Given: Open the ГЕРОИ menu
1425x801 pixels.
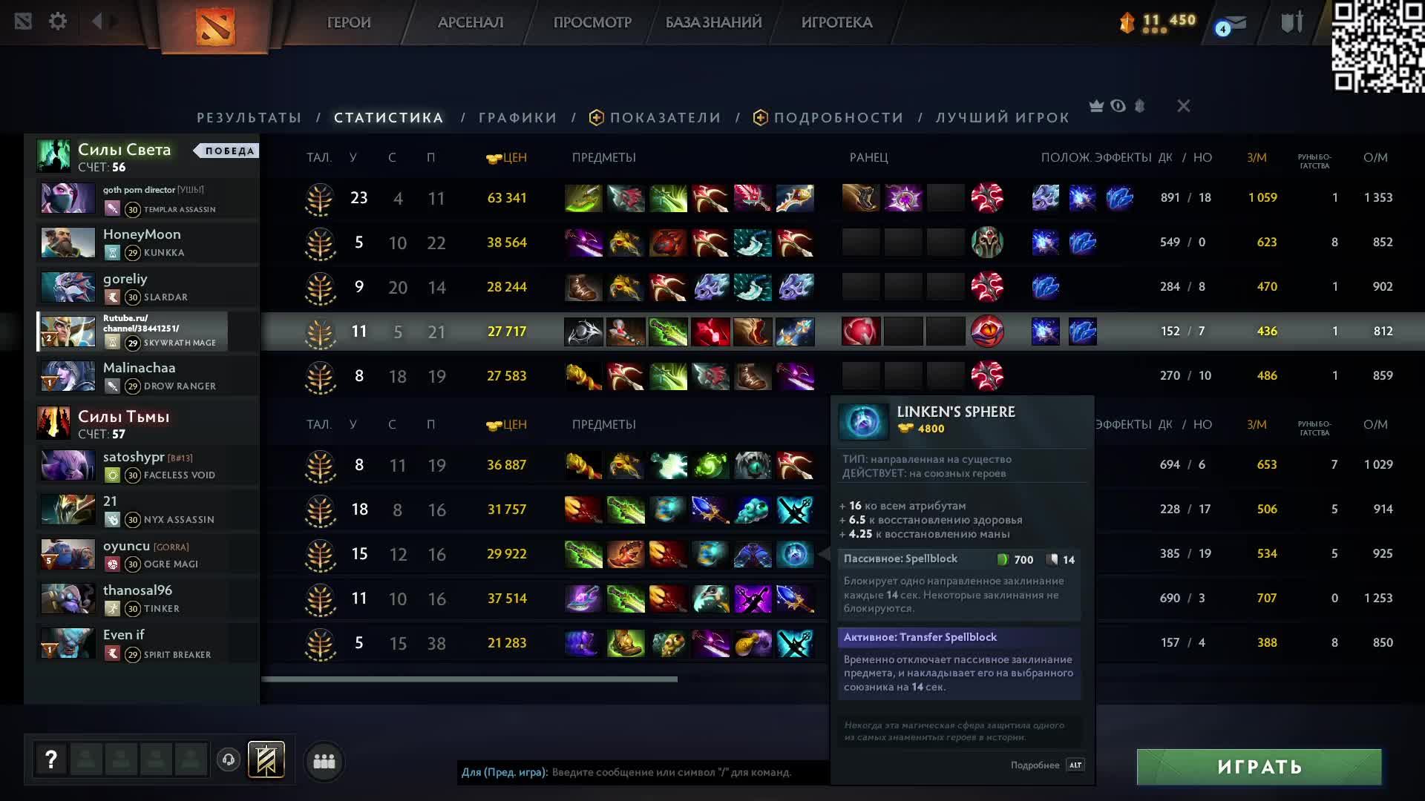Looking at the screenshot, I should 349,22.
